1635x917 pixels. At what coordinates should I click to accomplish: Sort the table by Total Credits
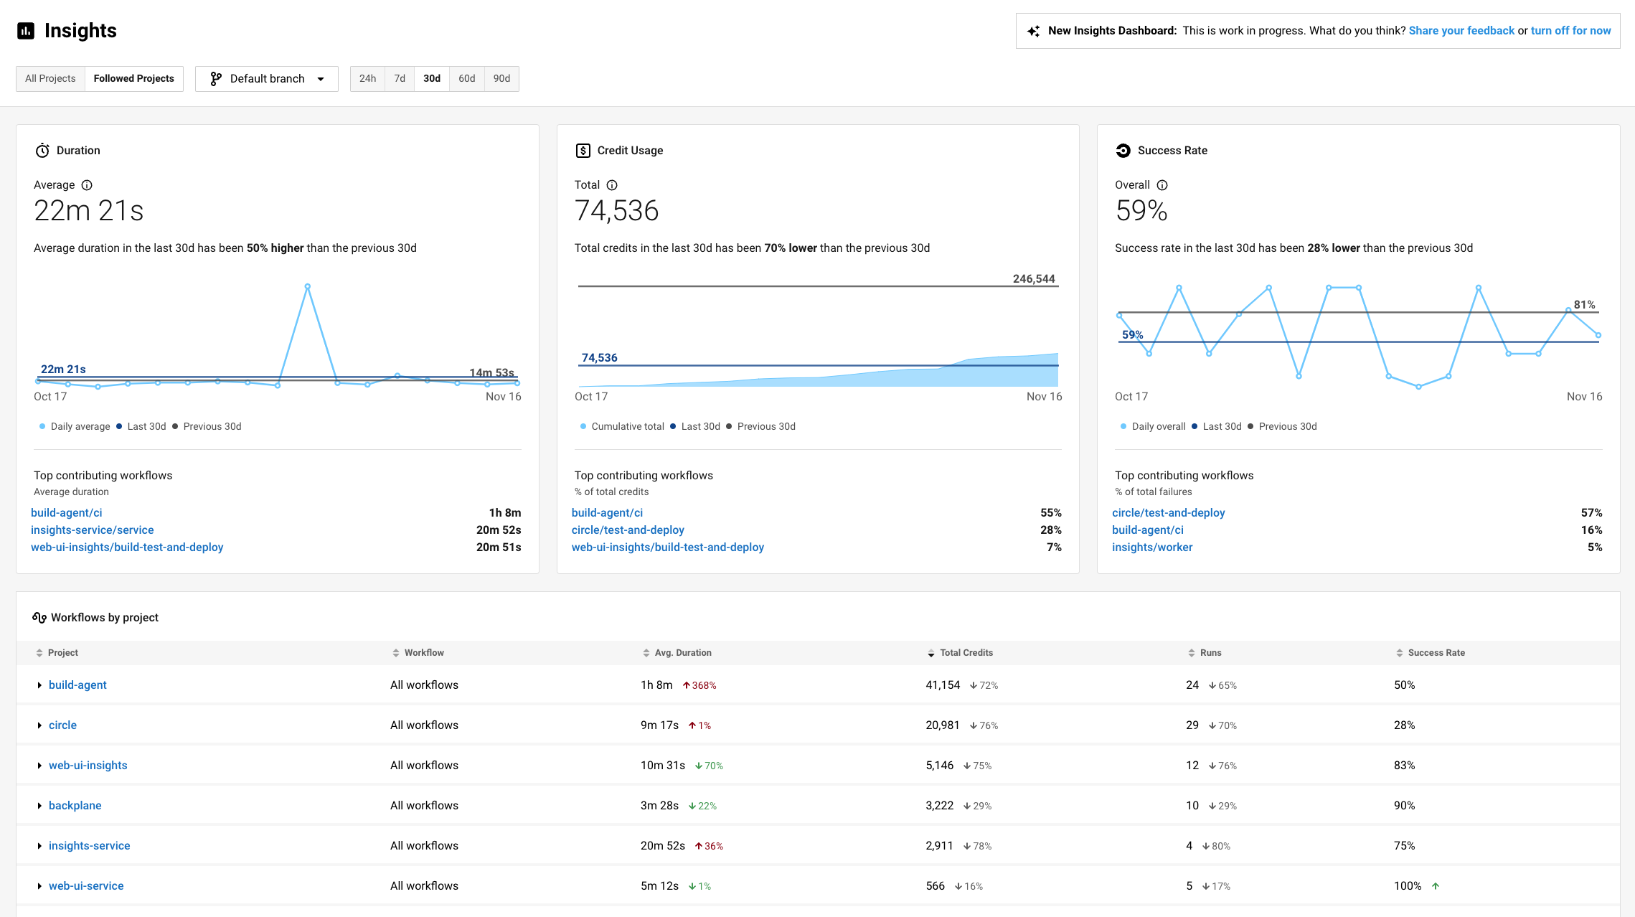[x=960, y=653]
